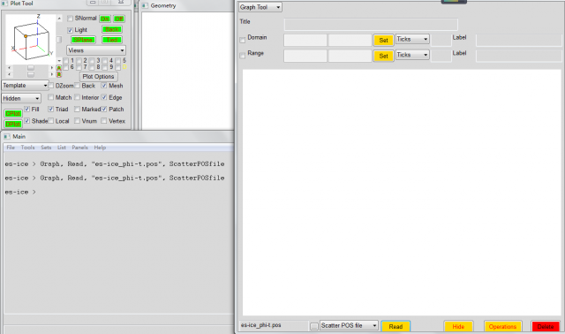Click the 3D axis cube preview
This screenshot has height=334, width=565.
[31, 39]
